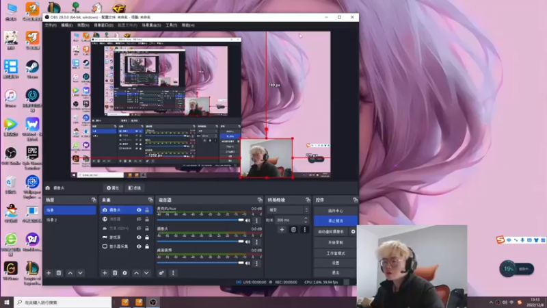
Task: Move the selected scene down
Action: (x=80, y=272)
